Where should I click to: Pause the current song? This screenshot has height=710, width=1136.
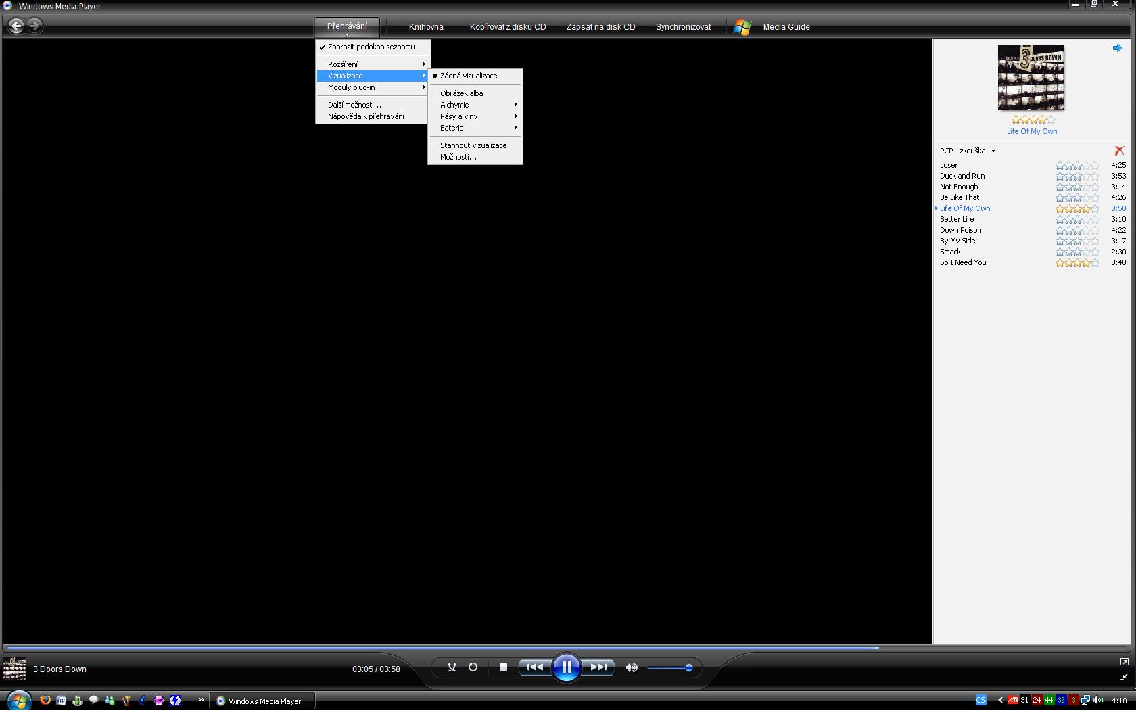tap(566, 667)
